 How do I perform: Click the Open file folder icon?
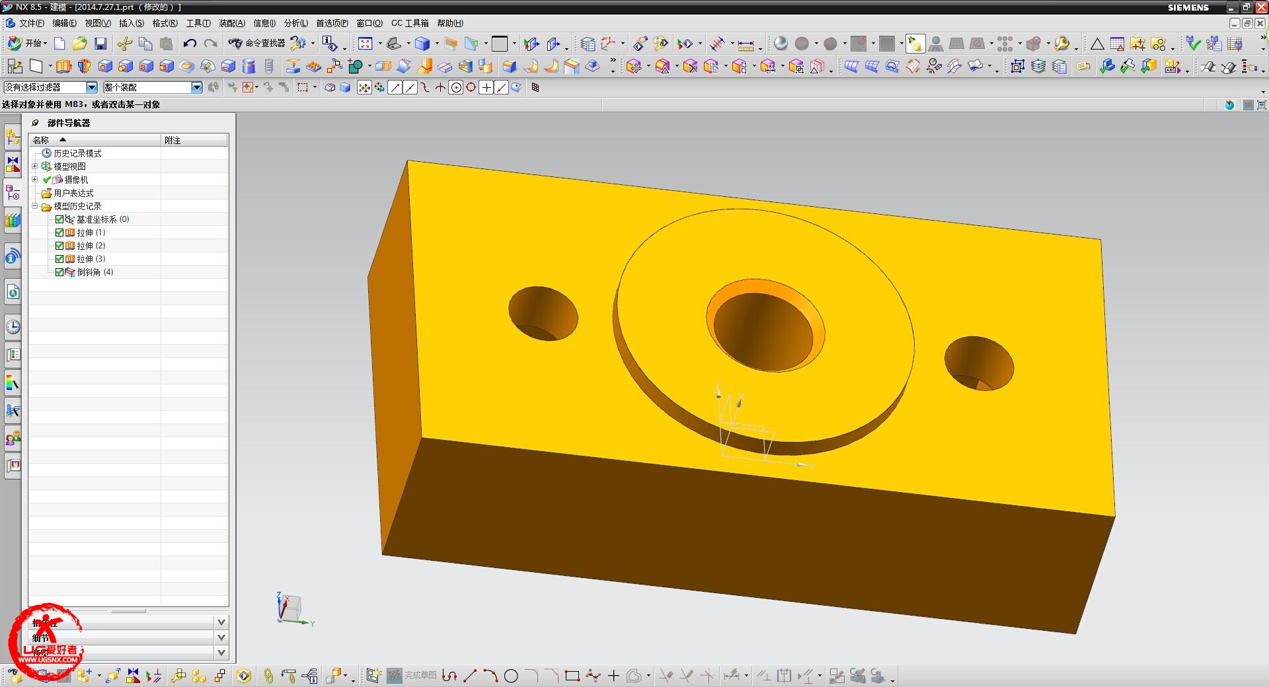pyautogui.click(x=79, y=44)
